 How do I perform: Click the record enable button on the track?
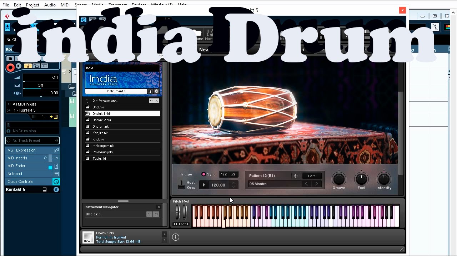[x=10, y=67]
